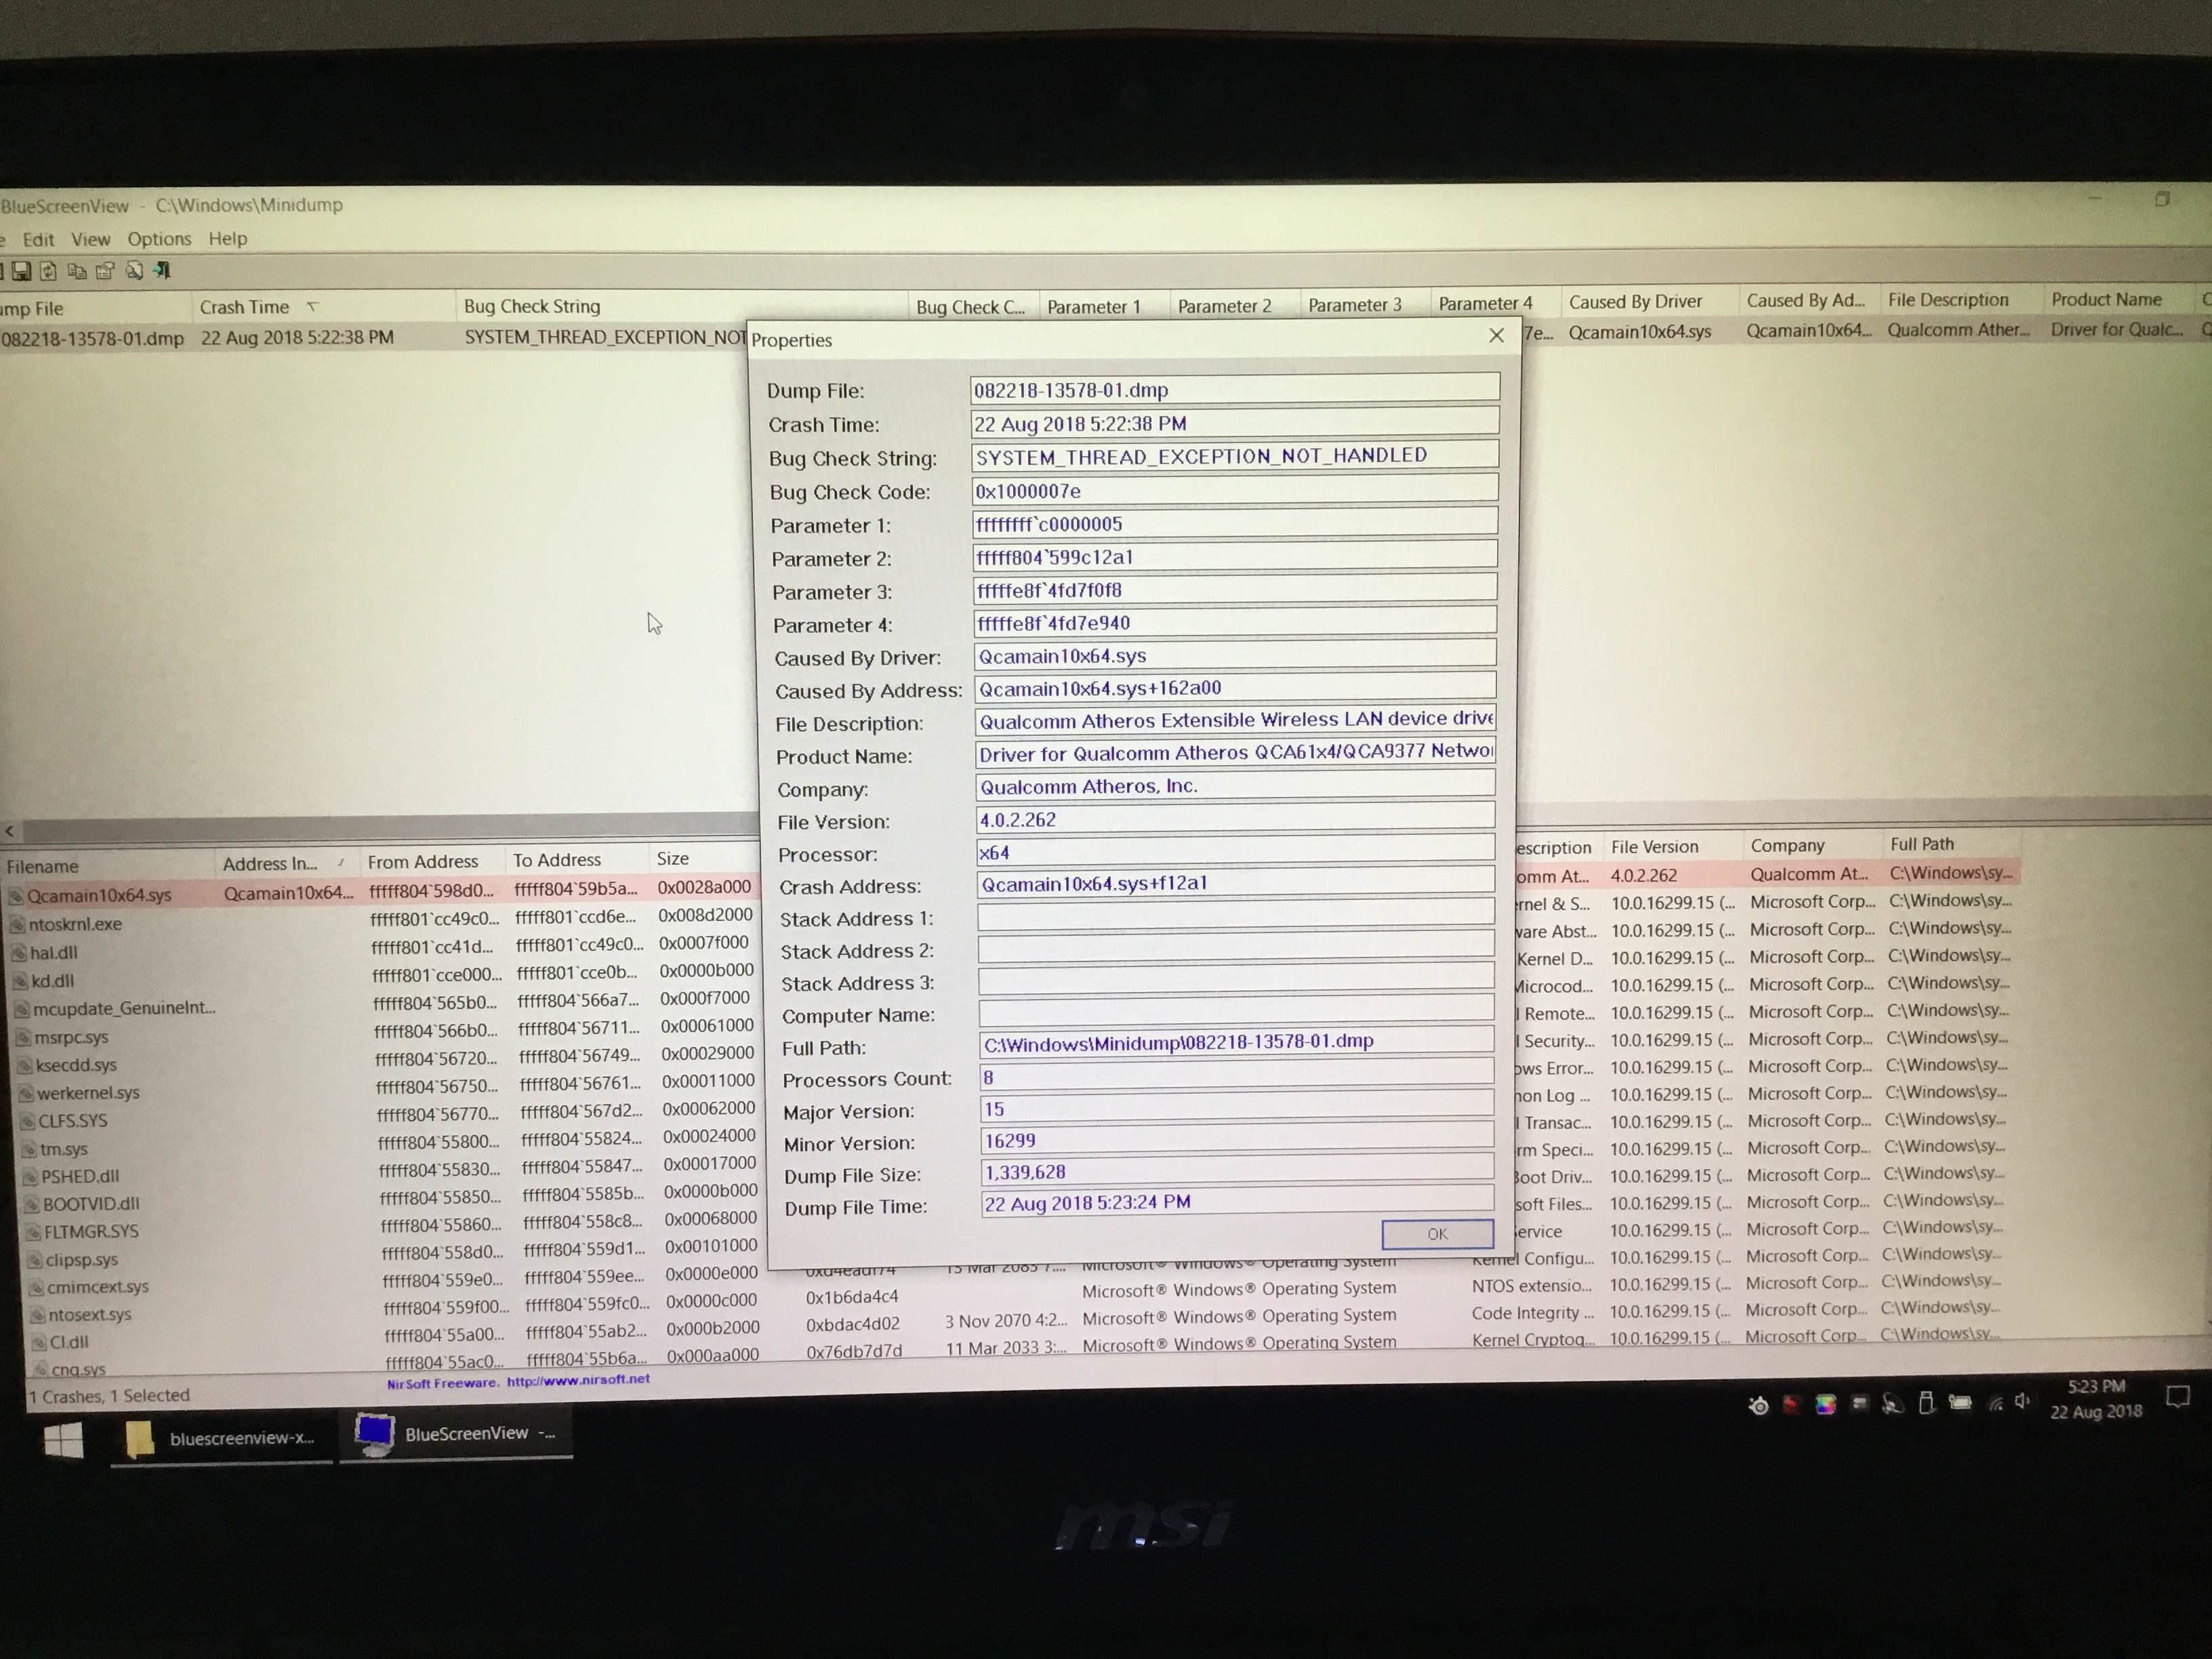Viewport: 2212px width, 1659px height.
Task: Click the red tray icon
Action: click(x=1792, y=1405)
